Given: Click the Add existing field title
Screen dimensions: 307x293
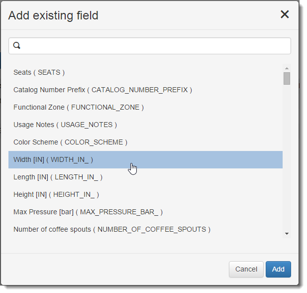Looking at the screenshot, I should 53,15.
